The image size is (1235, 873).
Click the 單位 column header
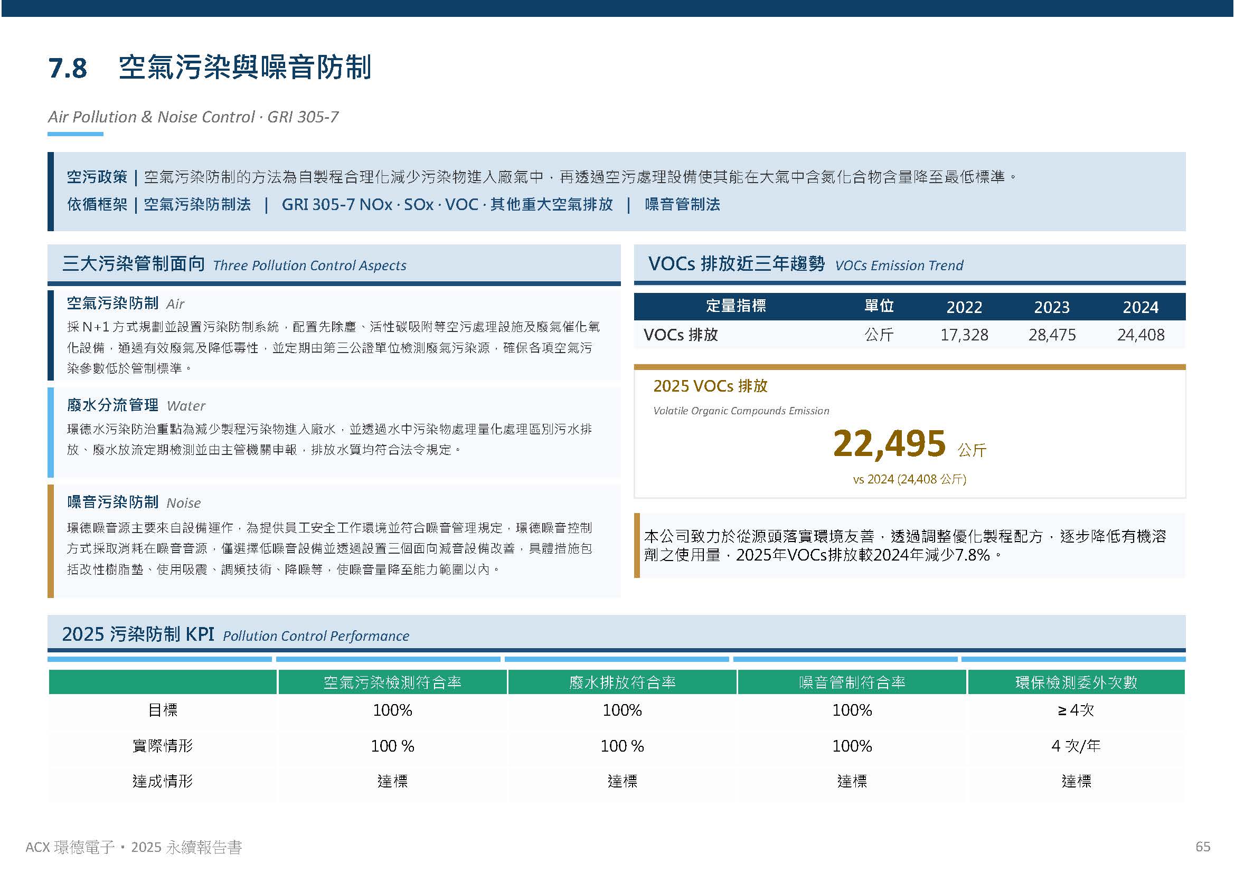pyautogui.click(x=879, y=307)
